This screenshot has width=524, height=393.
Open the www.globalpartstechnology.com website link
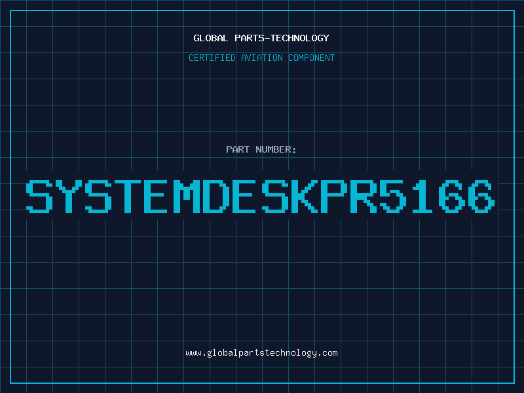click(261, 353)
